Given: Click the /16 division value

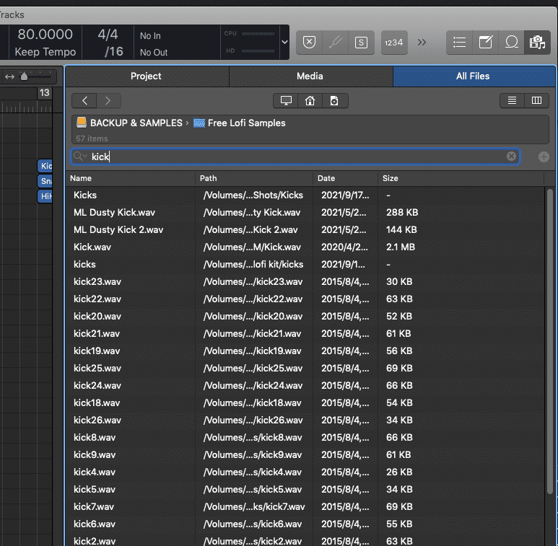Looking at the screenshot, I should click(x=114, y=52).
